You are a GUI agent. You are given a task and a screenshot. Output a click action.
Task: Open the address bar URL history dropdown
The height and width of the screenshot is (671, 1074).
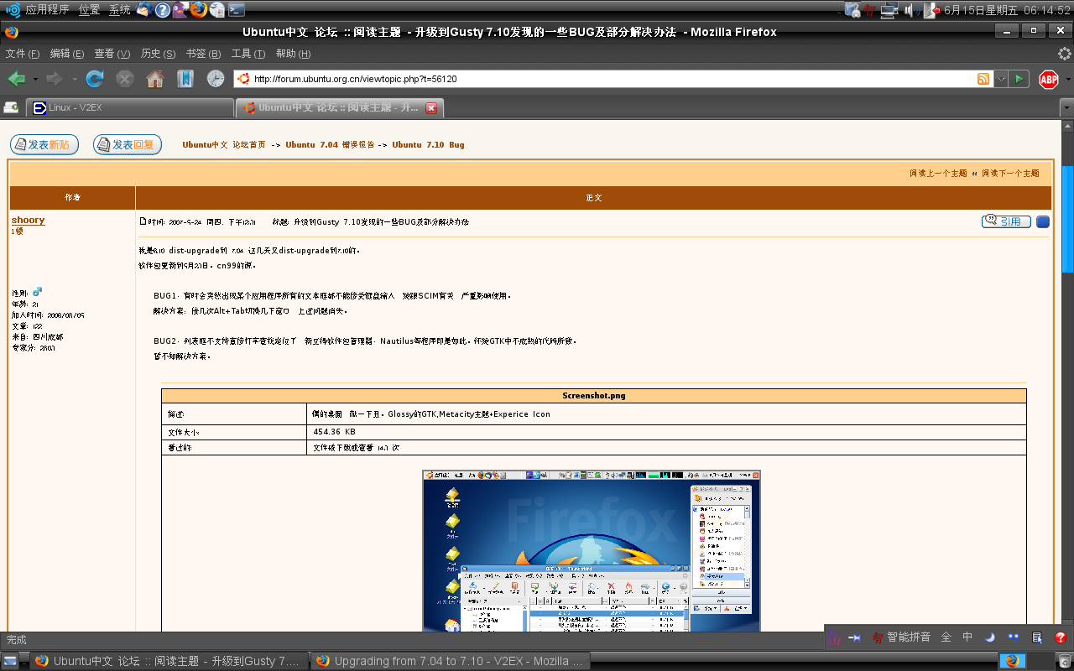(x=1001, y=79)
